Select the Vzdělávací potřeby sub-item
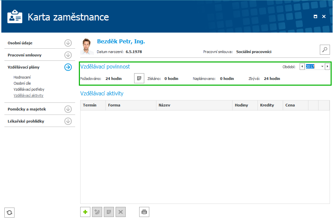334x221 pixels. point(29,89)
